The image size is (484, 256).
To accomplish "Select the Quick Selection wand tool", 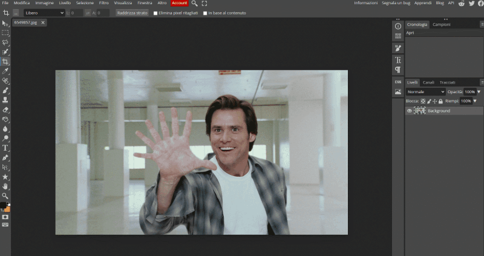I will coord(5,52).
